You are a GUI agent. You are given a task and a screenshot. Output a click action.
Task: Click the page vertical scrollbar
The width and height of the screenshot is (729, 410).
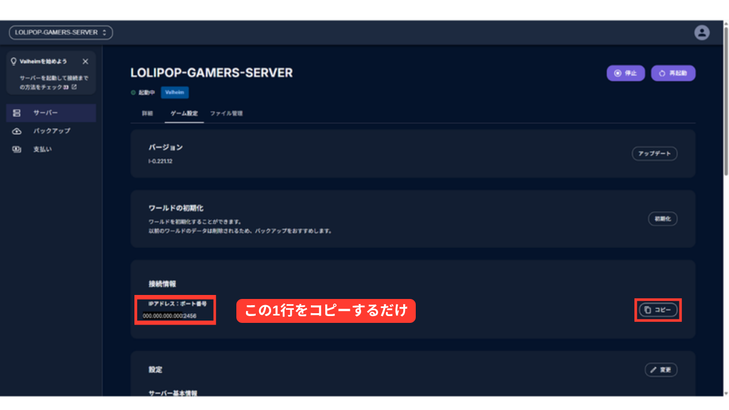click(726, 101)
